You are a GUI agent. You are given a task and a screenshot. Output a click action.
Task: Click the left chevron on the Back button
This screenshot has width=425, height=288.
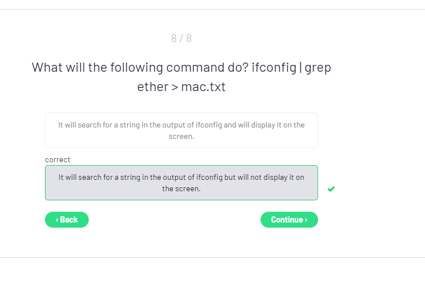[57, 220]
